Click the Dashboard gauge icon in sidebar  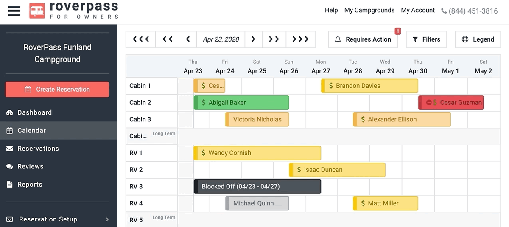(9, 112)
